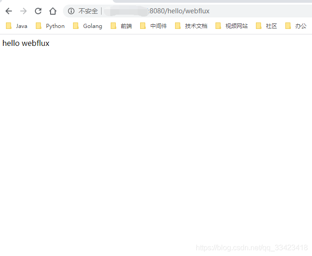Open the home page via house icon
This screenshot has height=256, width=312.
click(x=53, y=11)
